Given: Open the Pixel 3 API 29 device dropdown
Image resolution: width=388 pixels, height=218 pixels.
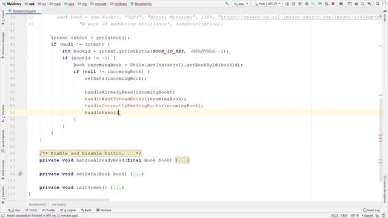Looking at the screenshot, I should (267, 4).
